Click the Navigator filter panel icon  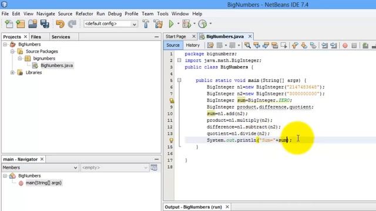154,168
